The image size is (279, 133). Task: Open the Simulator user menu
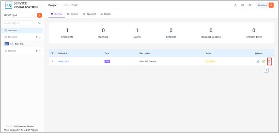tap(265, 5)
